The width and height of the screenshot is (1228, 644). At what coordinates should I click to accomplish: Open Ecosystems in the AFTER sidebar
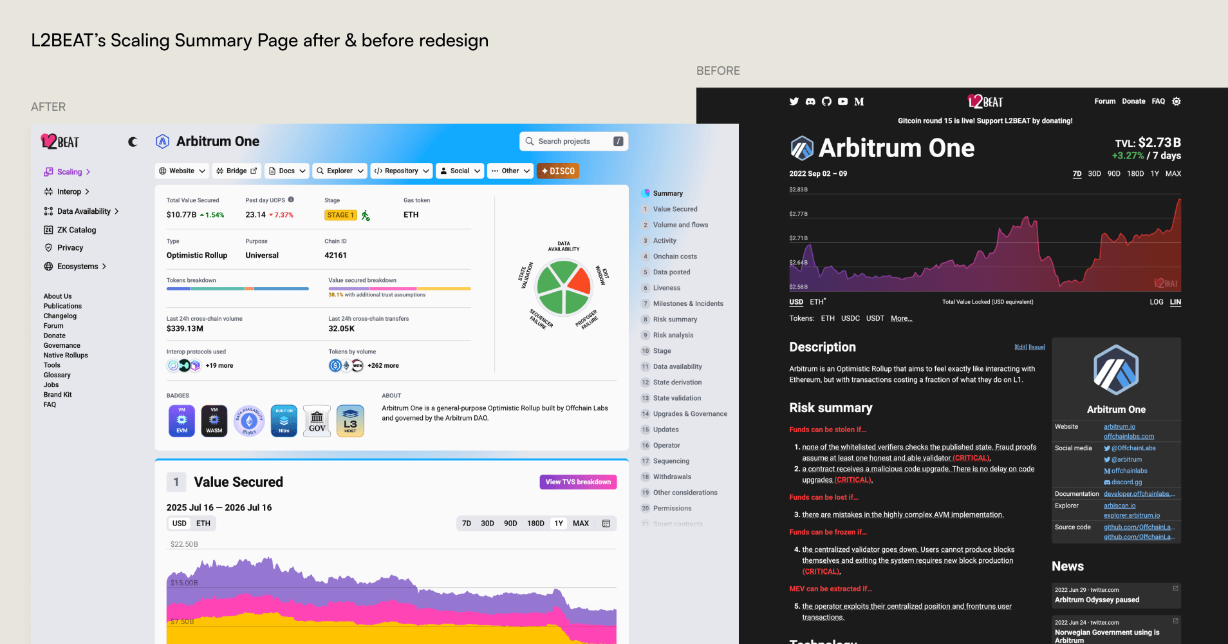coord(75,267)
